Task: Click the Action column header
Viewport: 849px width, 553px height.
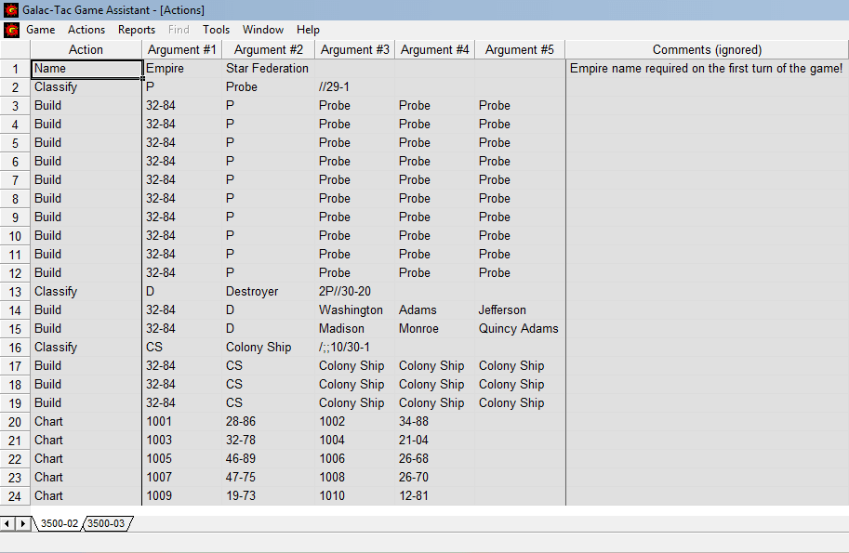Action: click(x=86, y=49)
